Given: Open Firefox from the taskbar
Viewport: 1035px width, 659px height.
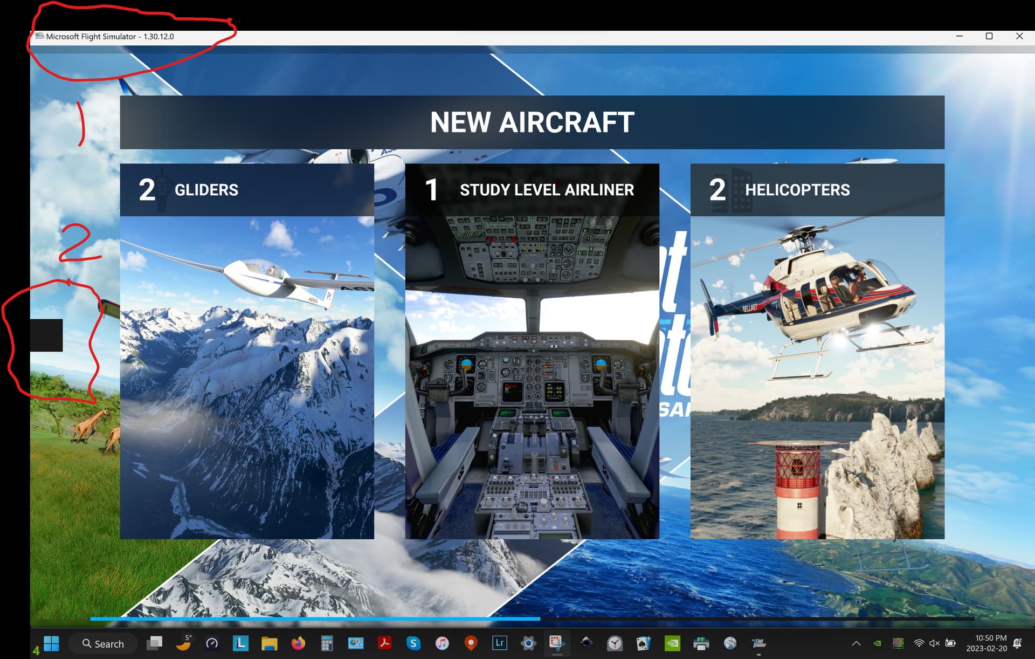Looking at the screenshot, I should (x=298, y=643).
